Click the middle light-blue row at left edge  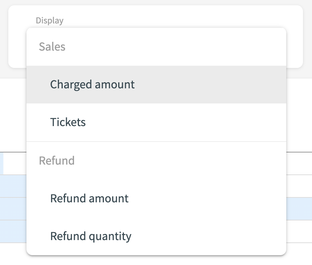(x=13, y=209)
